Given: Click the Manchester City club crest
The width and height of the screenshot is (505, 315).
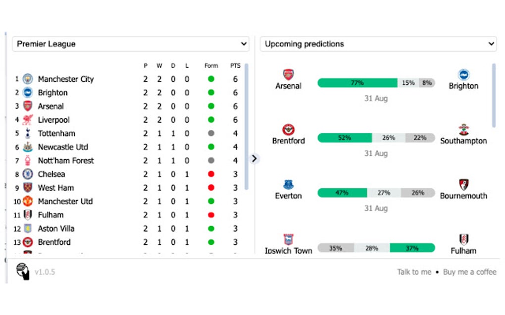Looking at the screenshot, I should pos(28,79).
